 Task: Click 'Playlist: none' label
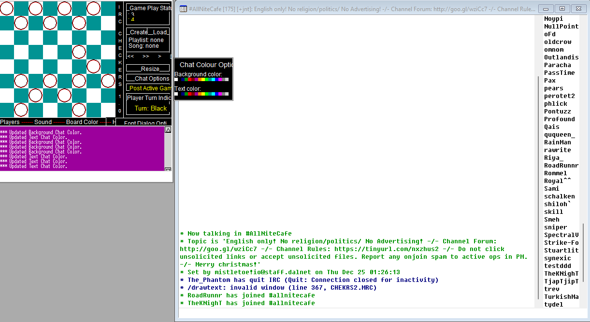coord(146,40)
